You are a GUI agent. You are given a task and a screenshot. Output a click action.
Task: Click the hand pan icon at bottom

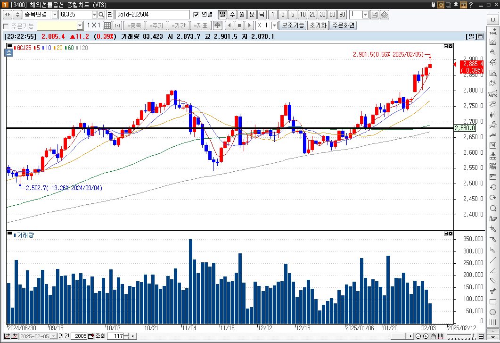[x=433, y=336]
